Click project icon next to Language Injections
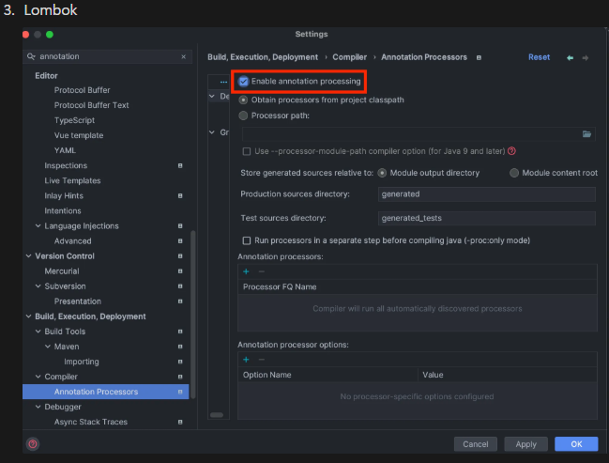 (180, 225)
